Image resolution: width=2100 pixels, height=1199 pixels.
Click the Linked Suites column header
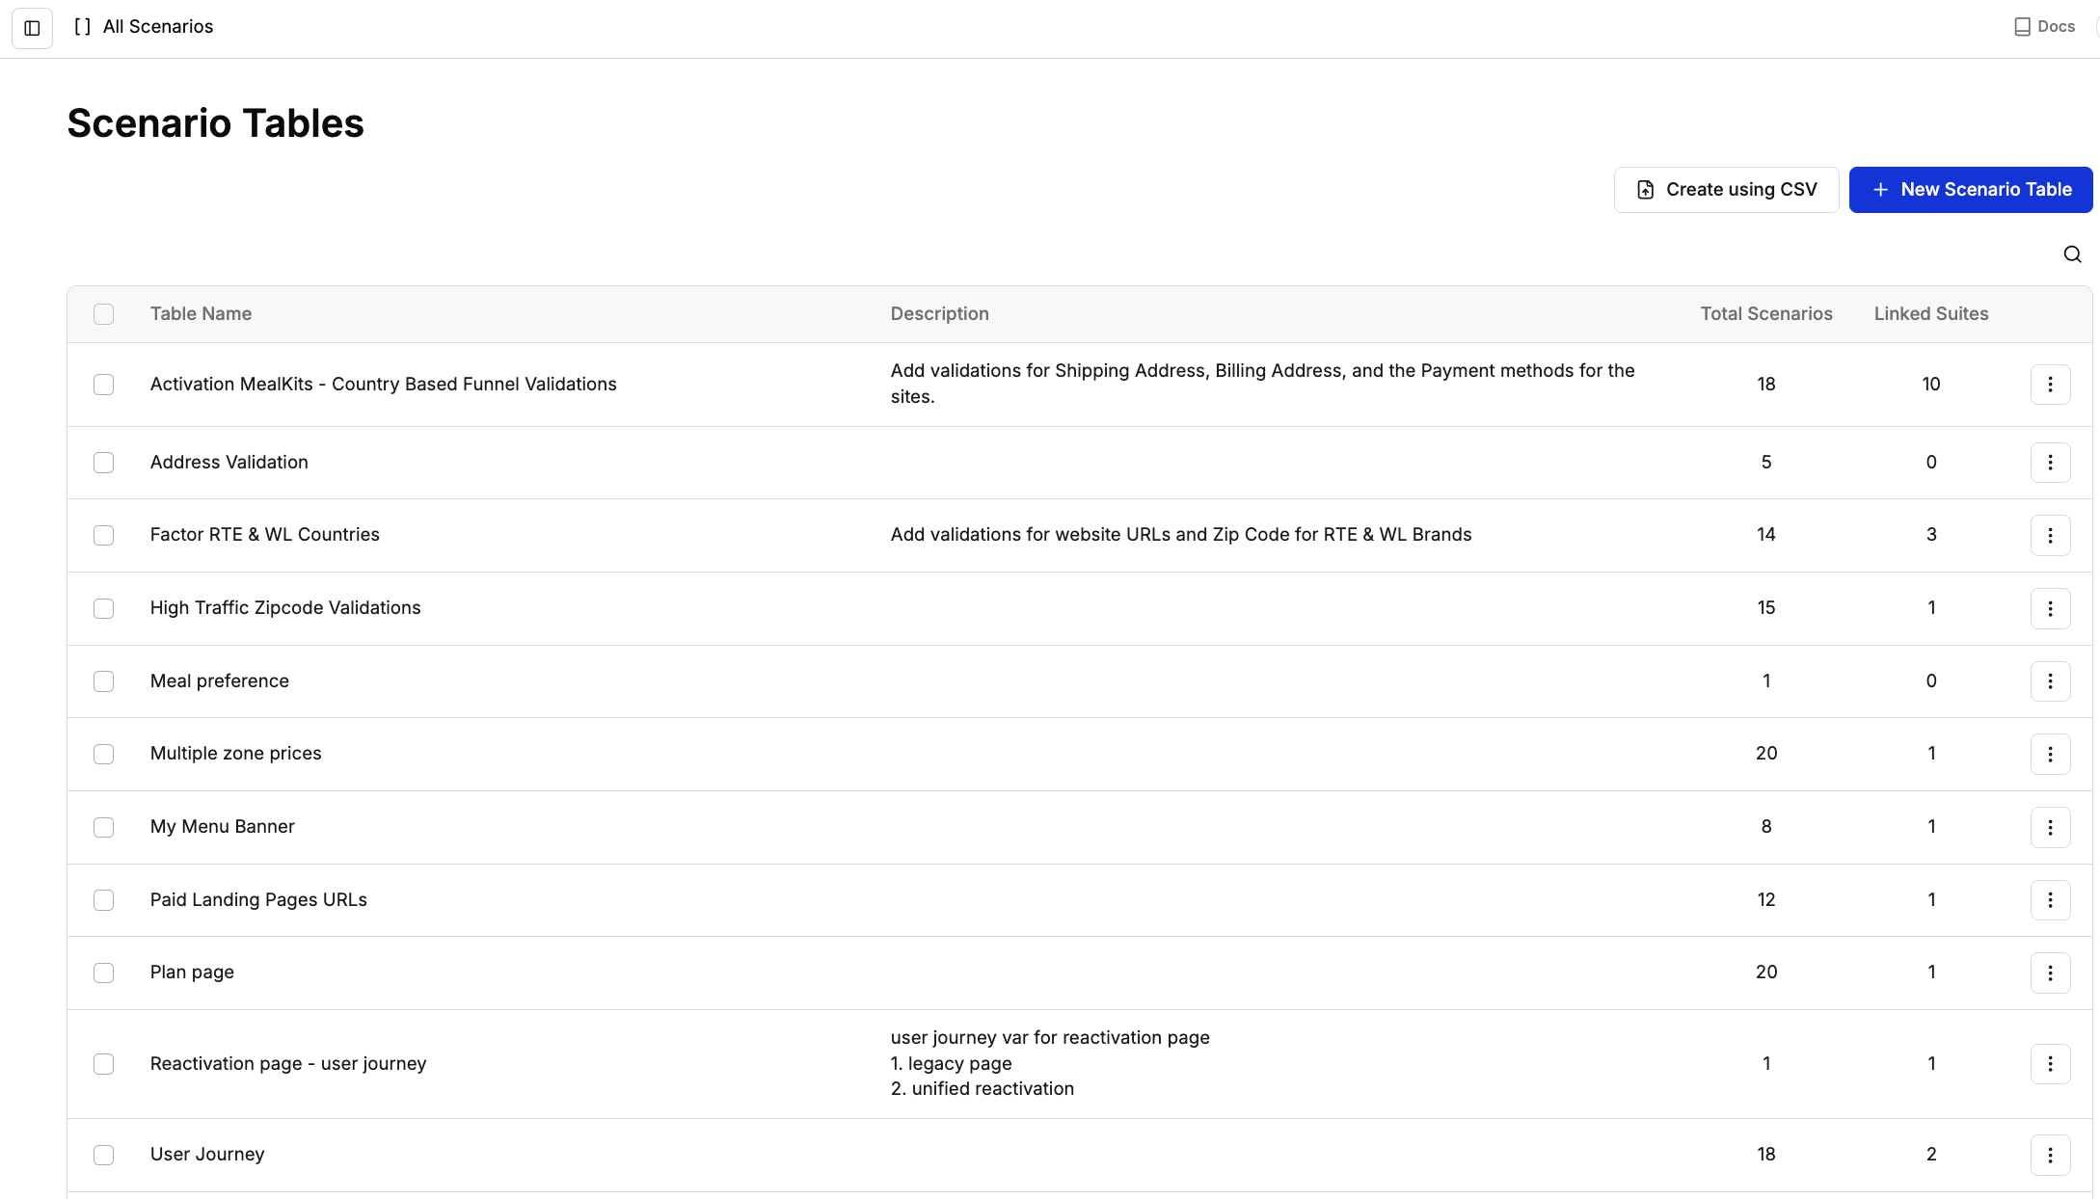[x=1930, y=314]
